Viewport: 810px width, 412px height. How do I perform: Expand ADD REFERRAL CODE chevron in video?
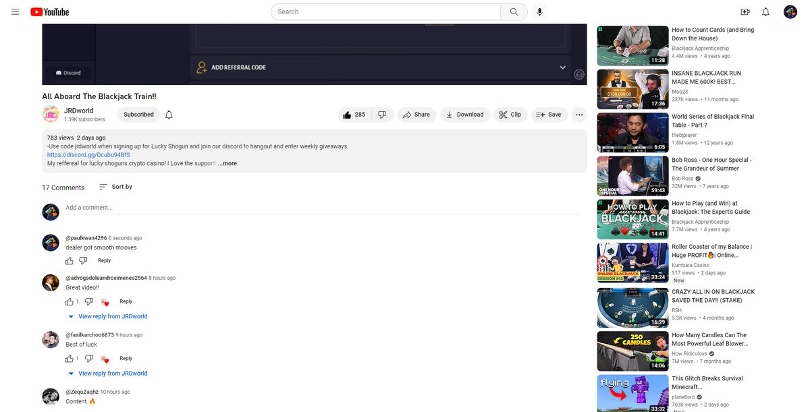pyautogui.click(x=562, y=67)
